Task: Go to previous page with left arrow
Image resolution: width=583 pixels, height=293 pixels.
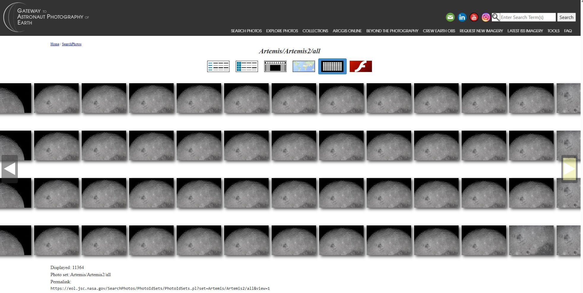Action: click(x=9, y=169)
